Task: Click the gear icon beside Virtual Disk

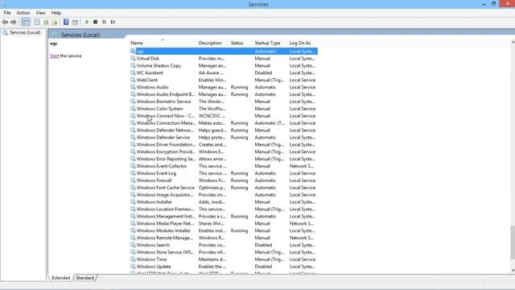Action: coord(133,58)
